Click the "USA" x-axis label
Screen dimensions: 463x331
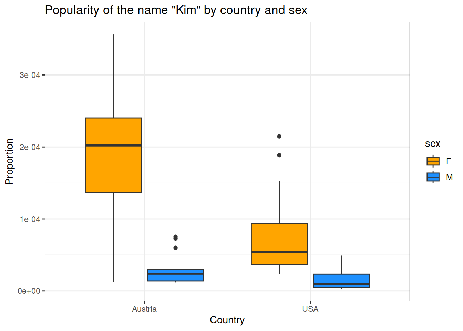point(310,309)
